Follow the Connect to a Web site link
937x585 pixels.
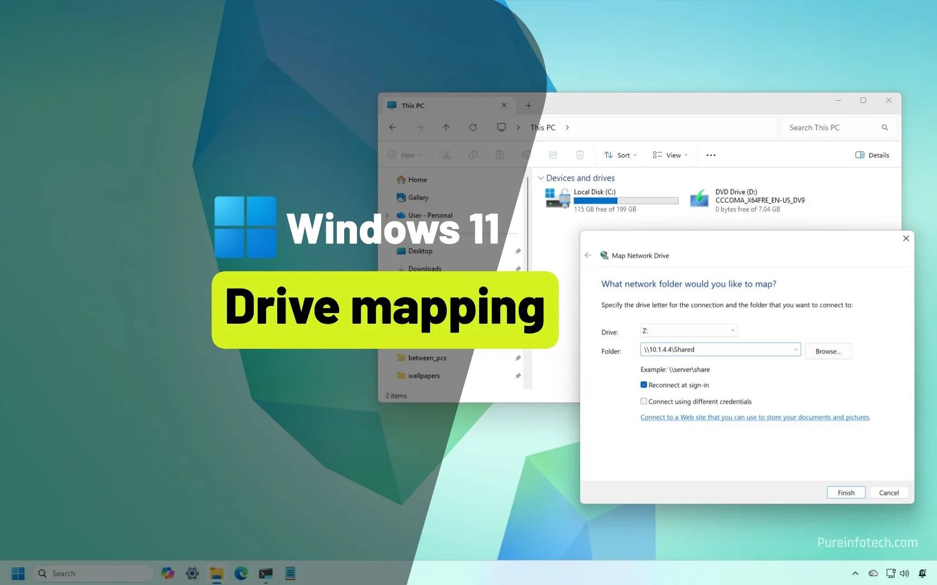[x=755, y=417]
